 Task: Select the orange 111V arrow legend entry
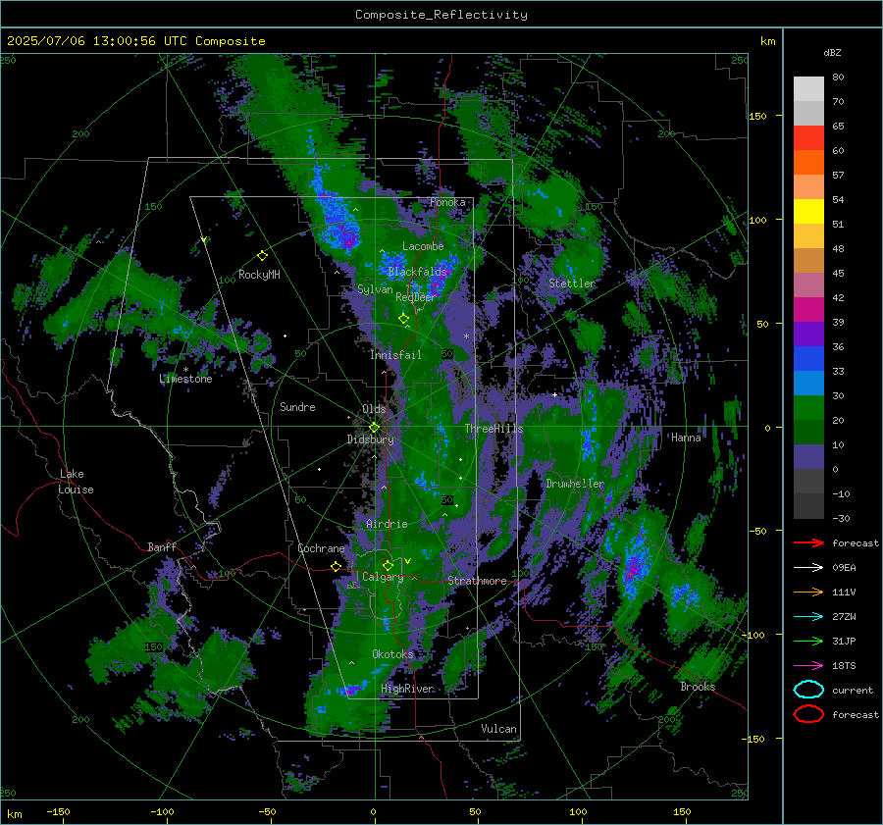click(x=808, y=592)
